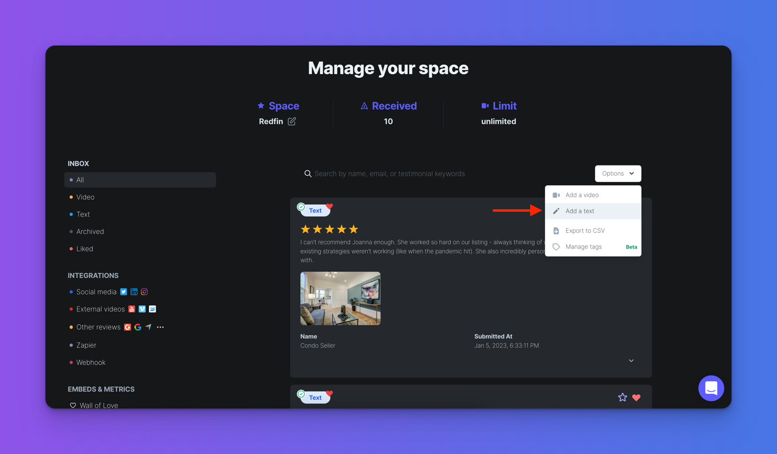Viewport: 777px width, 454px height.
Task: Open the chat support bubble
Action: tap(711, 388)
